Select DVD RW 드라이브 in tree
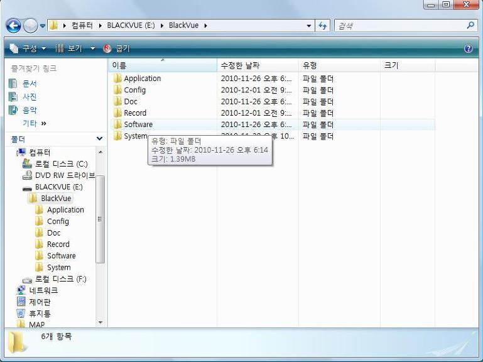Viewport: 483px width, 362px height. [x=65, y=175]
